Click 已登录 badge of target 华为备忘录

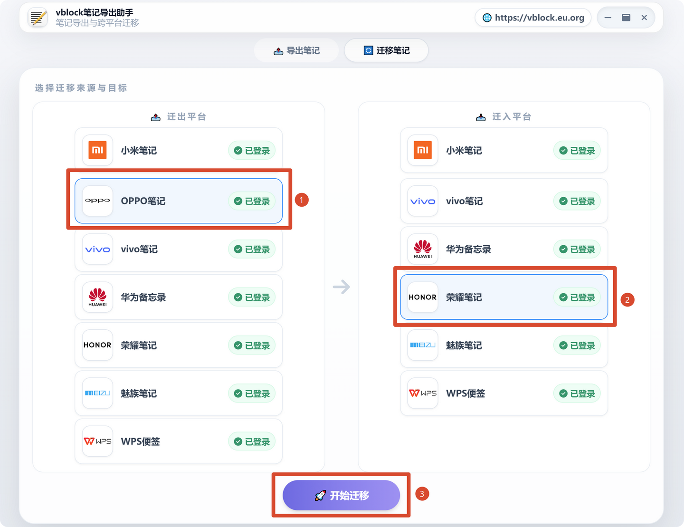(x=577, y=249)
